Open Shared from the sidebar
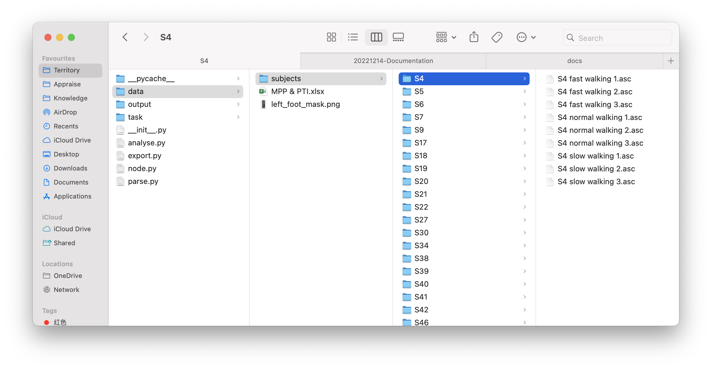 pyautogui.click(x=70, y=243)
